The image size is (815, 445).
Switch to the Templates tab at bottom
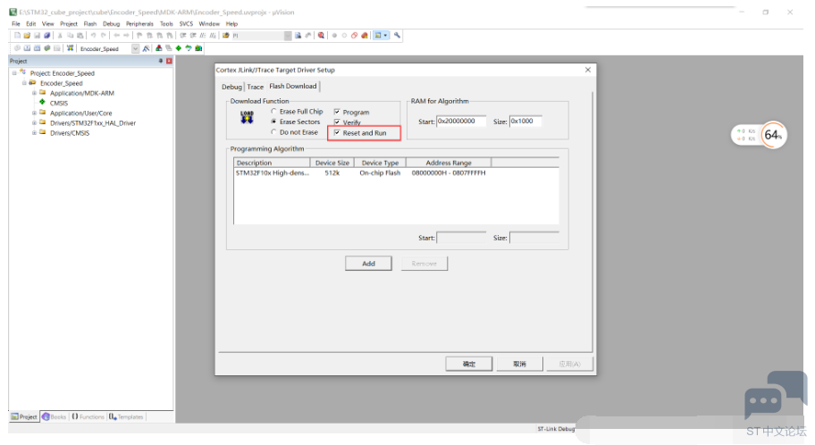[x=126, y=417]
